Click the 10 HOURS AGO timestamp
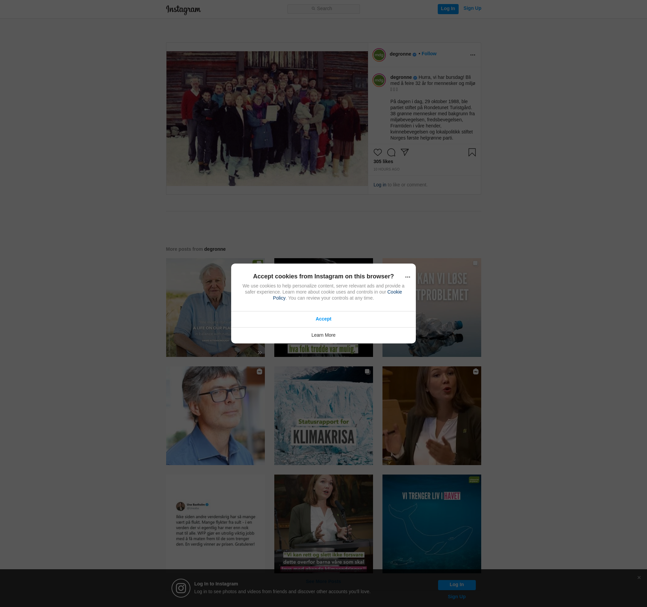 [x=387, y=170]
